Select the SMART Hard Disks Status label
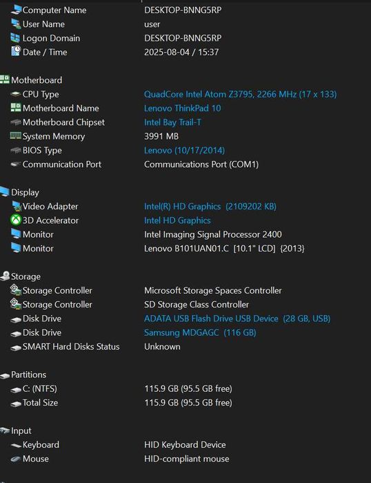Image resolution: width=371 pixels, height=483 pixels. pyautogui.click(x=71, y=347)
